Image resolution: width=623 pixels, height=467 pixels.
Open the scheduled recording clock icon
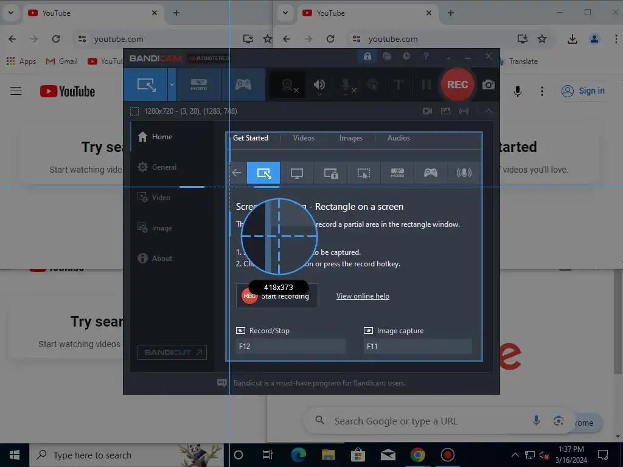coord(406,57)
